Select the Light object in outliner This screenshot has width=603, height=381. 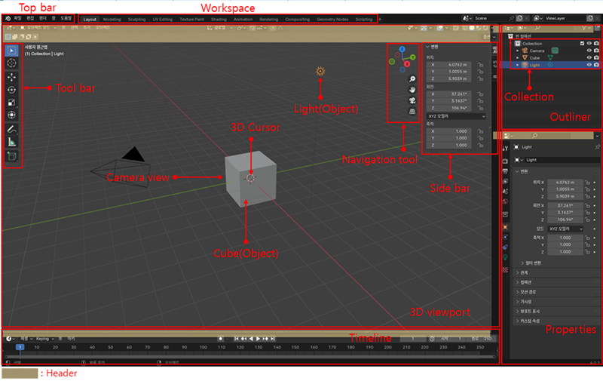[534, 65]
